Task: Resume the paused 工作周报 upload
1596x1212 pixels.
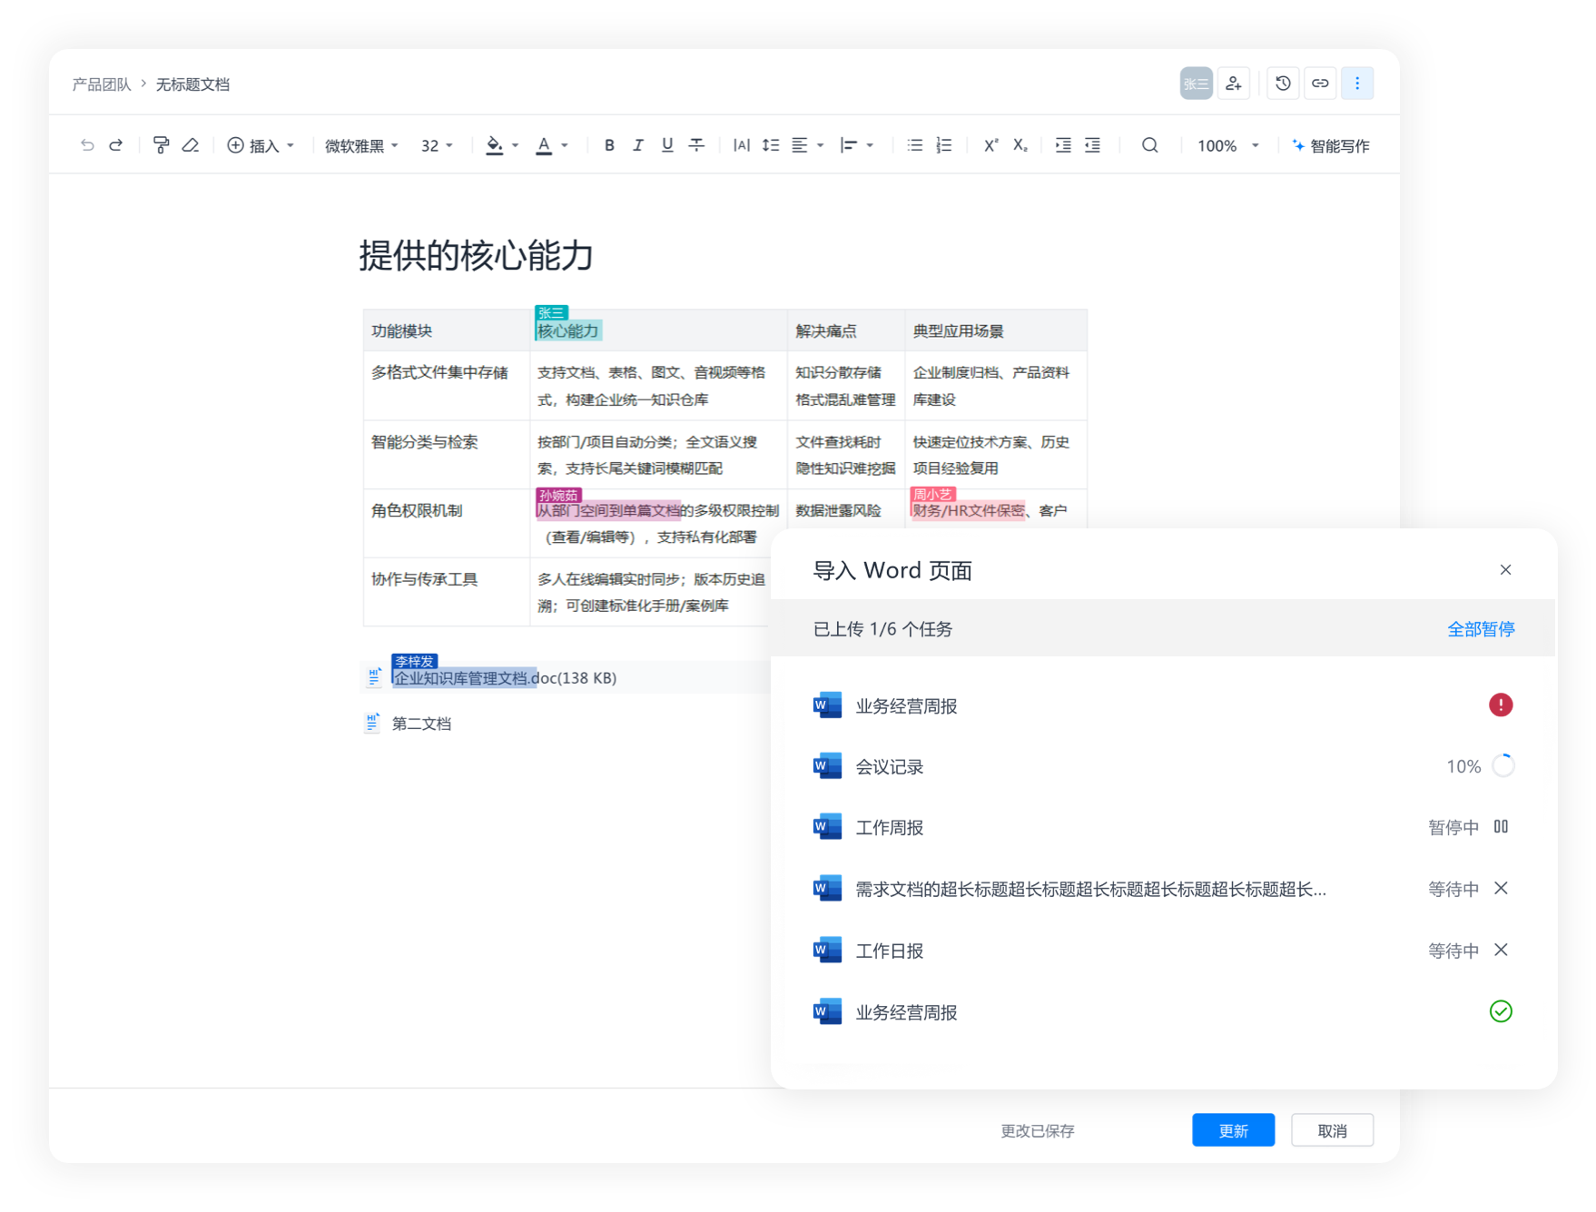Action: point(1501,827)
